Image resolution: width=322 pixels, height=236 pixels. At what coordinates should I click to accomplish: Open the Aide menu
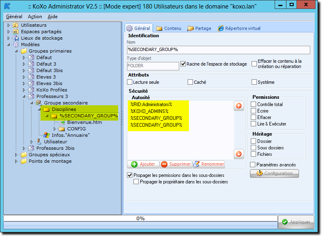[53, 17]
